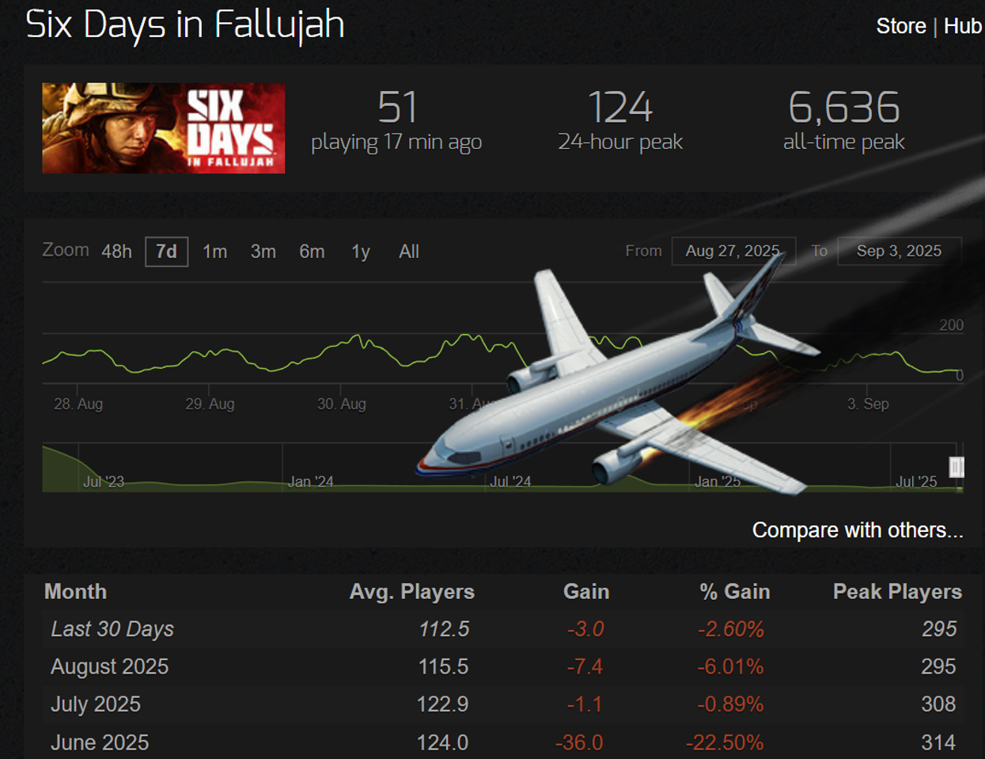Click the airplane image overlay
Viewport: 985px width, 759px height.
click(x=617, y=380)
